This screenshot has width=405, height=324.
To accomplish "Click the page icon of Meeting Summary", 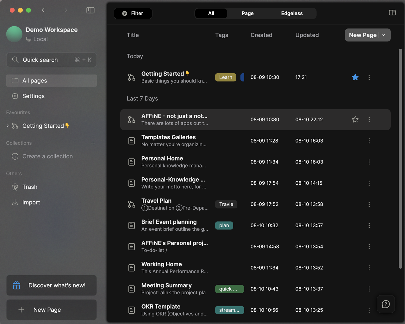I will pyautogui.click(x=132, y=289).
